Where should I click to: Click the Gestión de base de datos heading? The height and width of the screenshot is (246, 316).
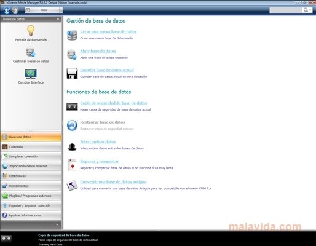pyautogui.click(x=96, y=21)
